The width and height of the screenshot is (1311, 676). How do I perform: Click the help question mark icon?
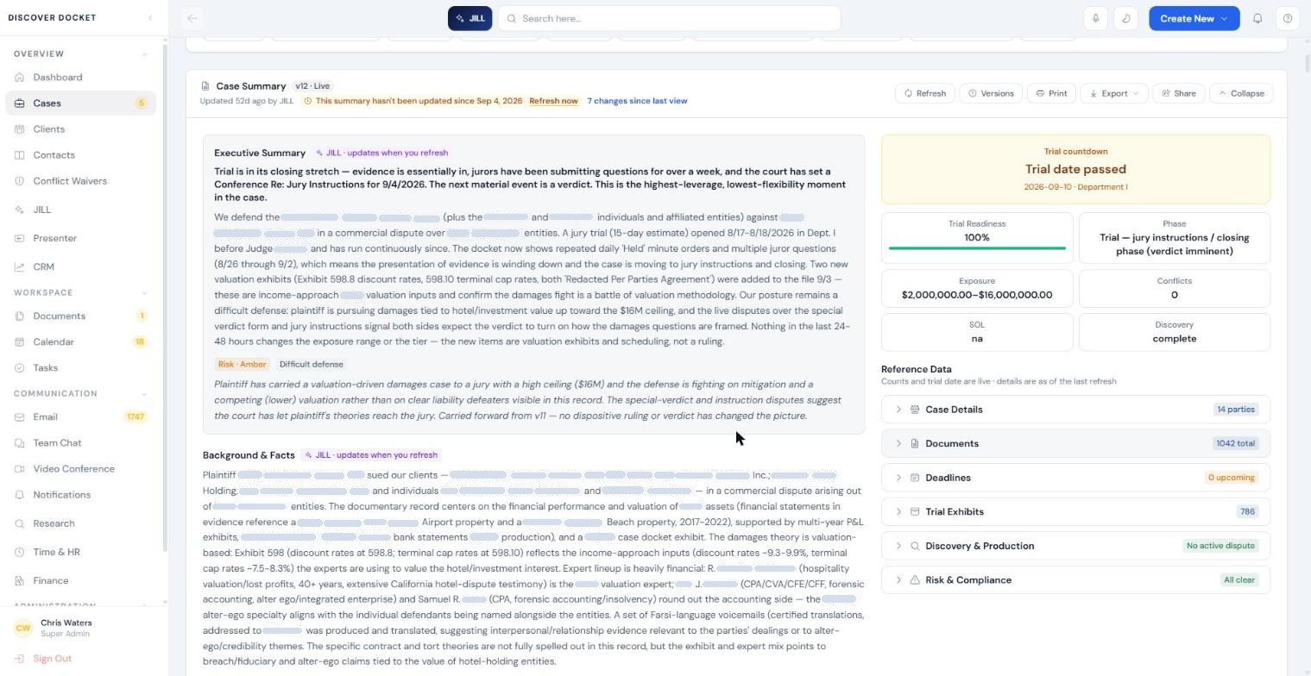click(x=1288, y=18)
